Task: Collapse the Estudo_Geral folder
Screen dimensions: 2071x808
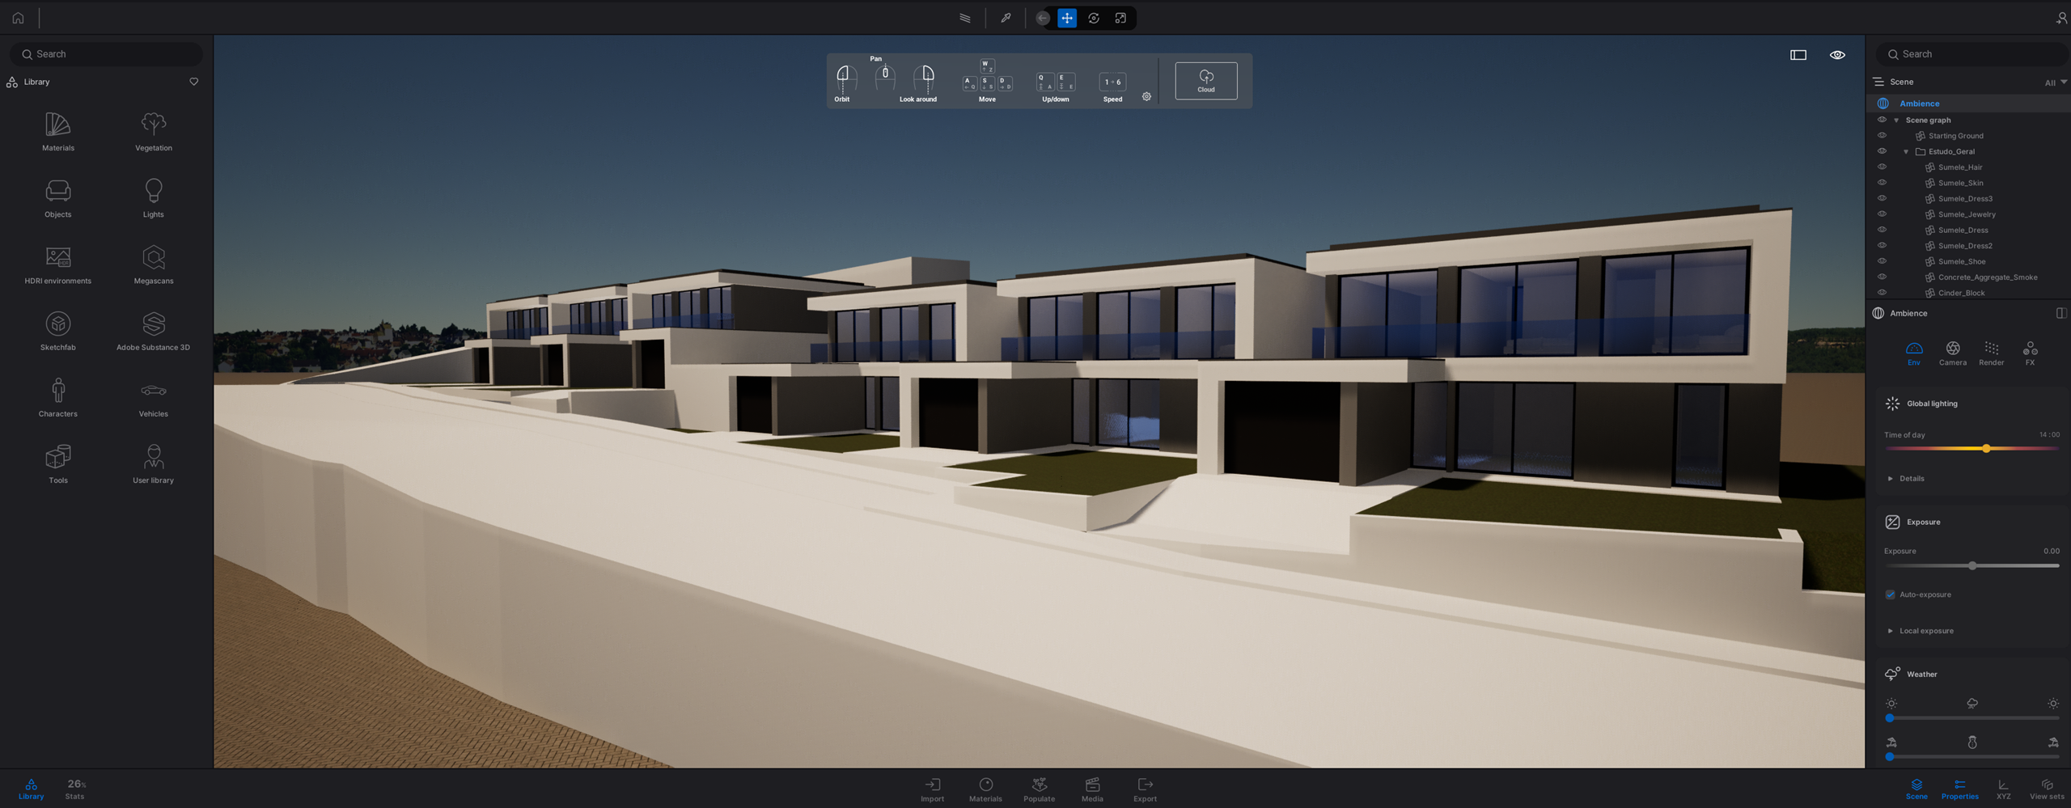Action: pyautogui.click(x=1906, y=152)
